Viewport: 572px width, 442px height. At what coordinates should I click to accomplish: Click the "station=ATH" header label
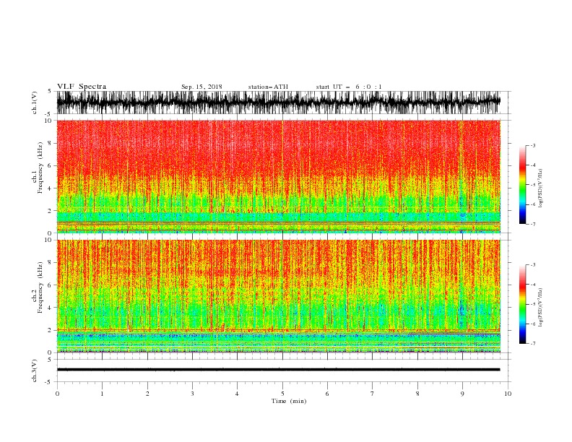click(x=268, y=87)
